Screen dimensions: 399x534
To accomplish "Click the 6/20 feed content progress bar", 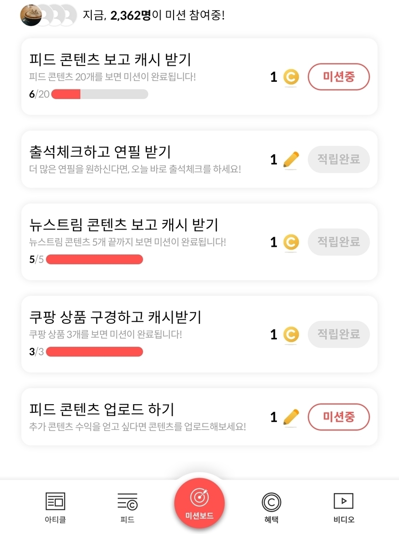I will click(100, 94).
